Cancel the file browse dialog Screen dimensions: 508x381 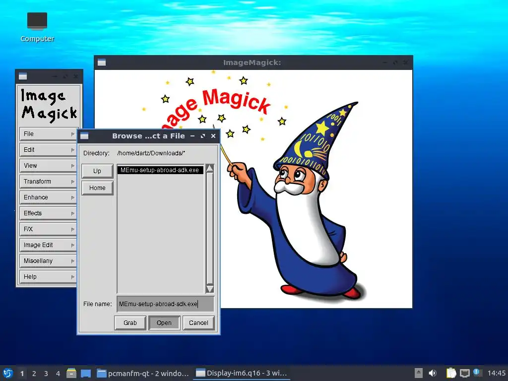pyautogui.click(x=198, y=323)
